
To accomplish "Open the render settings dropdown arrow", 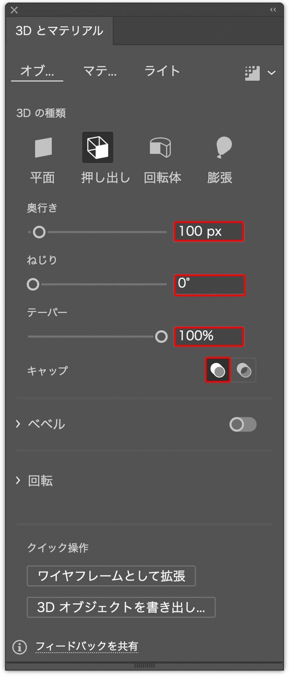I will click(x=271, y=73).
